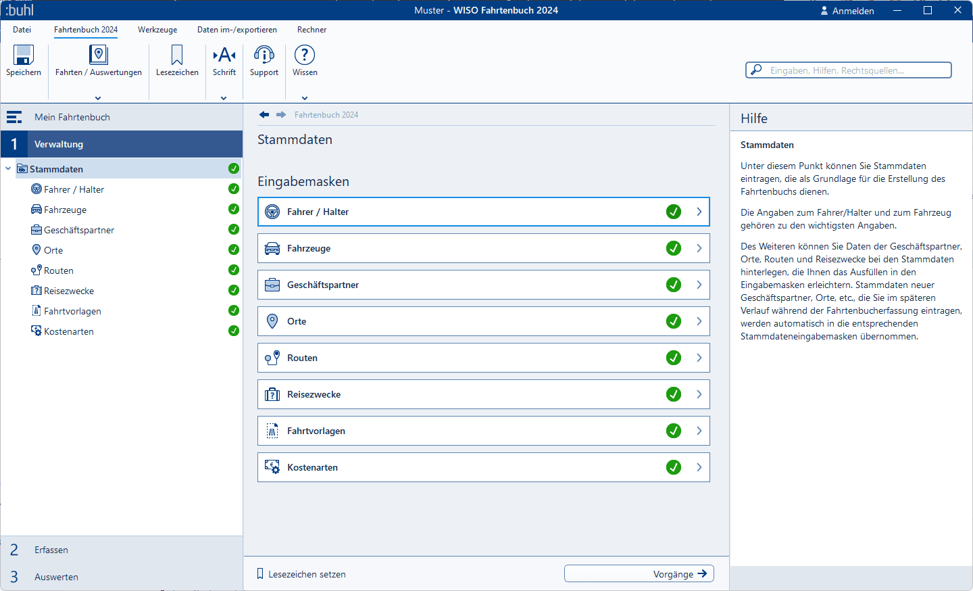This screenshot has height=591, width=973.
Task: Open the Reisezwecke card
Action: click(x=484, y=394)
